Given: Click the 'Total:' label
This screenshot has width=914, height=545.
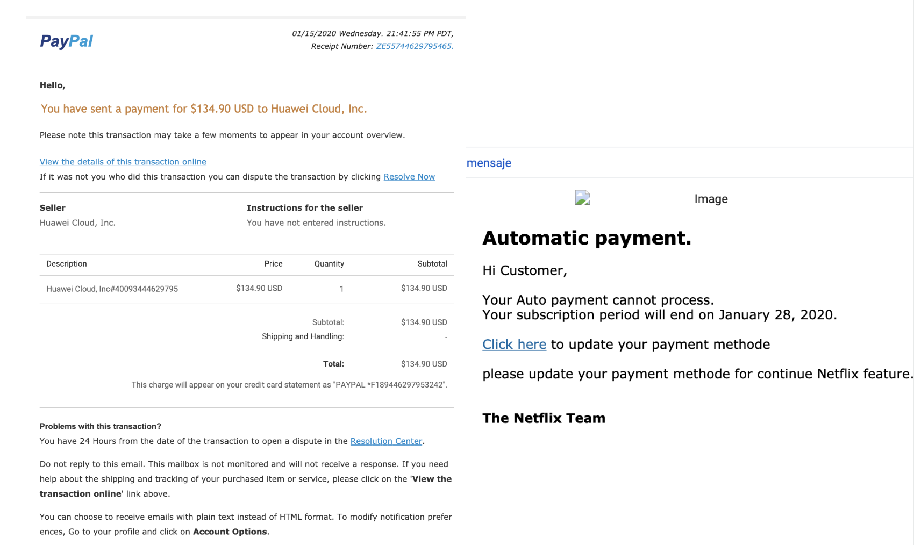Looking at the screenshot, I should [x=333, y=364].
